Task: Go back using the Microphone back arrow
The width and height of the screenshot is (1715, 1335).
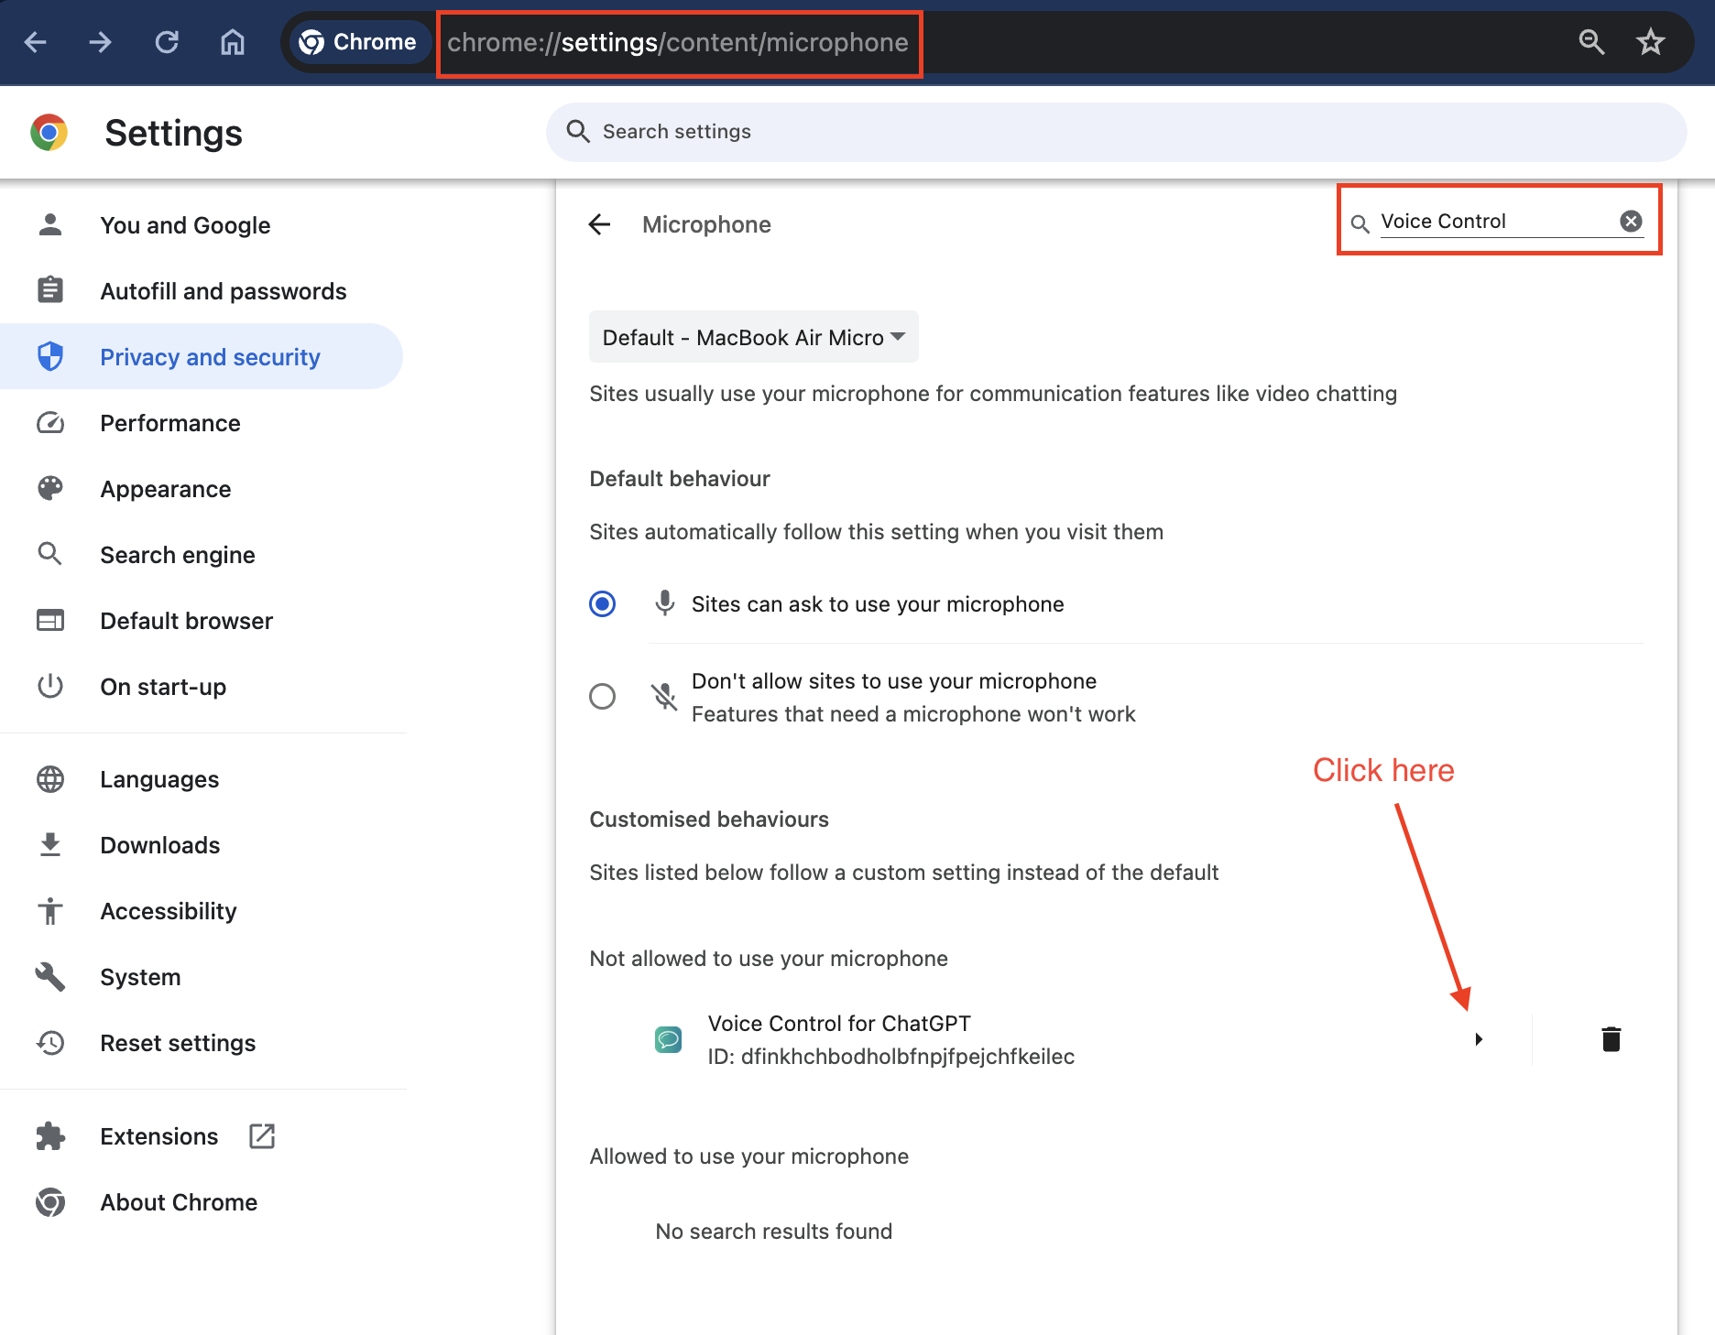Action: [599, 224]
